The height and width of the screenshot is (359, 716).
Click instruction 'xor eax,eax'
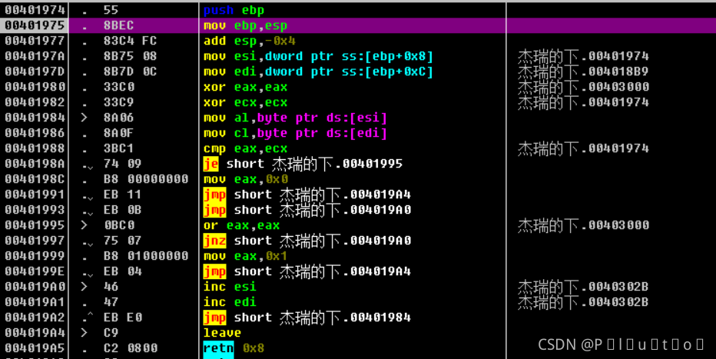(245, 87)
